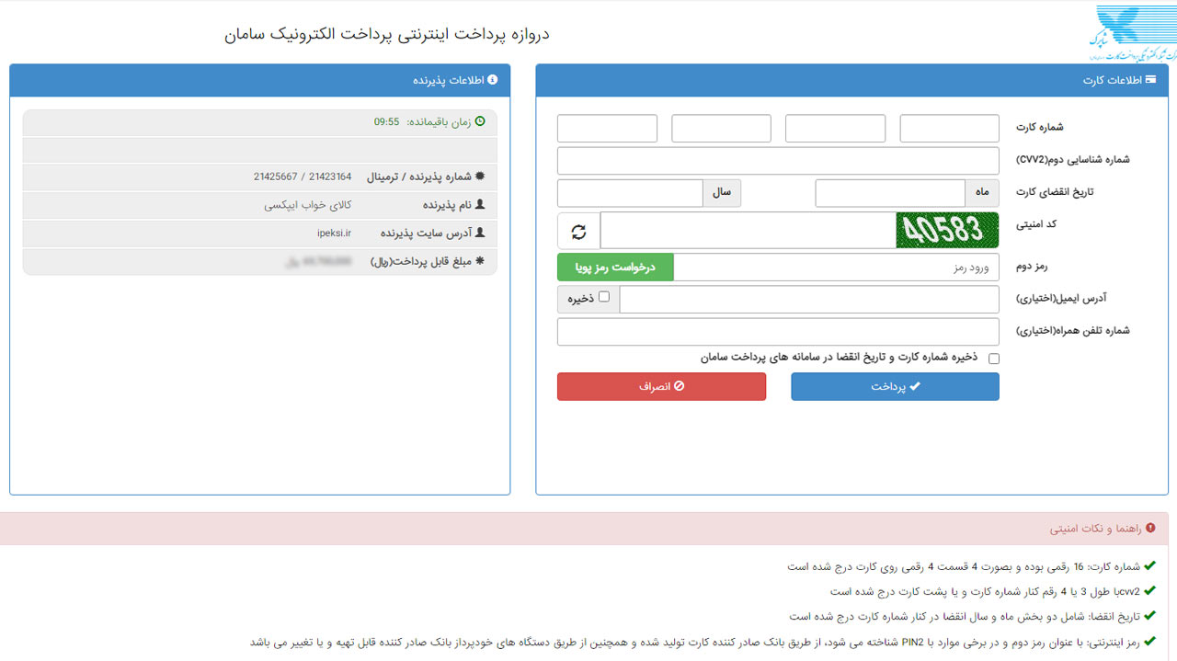The image size is (1177, 661).
Task: Click the card icon beside اطلاعات کارت
Action: point(1151,80)
